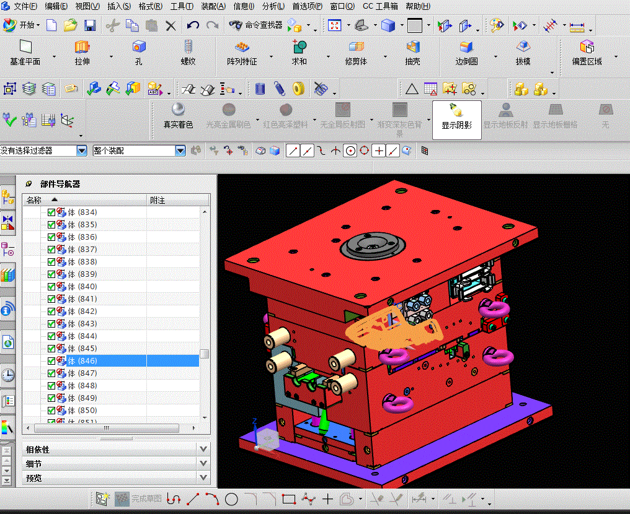The height and width of the screenshot is (514, 630).
Task: Click the Save floppy disk icon
Action: tap(90, 25)
